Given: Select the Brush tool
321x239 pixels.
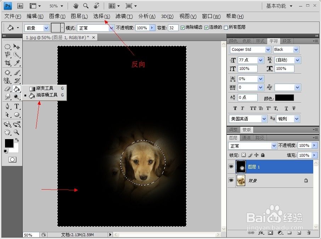Looking at the screenshot, I should pyautogui.click(x=17, y=73).
